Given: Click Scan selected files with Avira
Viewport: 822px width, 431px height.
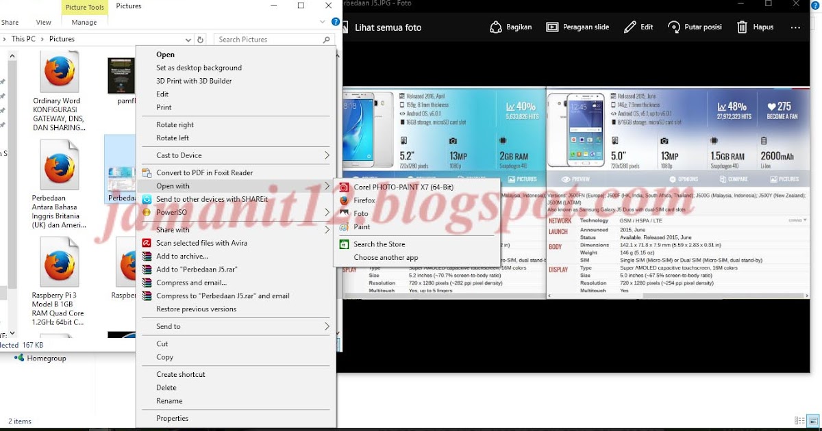Looking at the screenshot, I should [201, 243].
